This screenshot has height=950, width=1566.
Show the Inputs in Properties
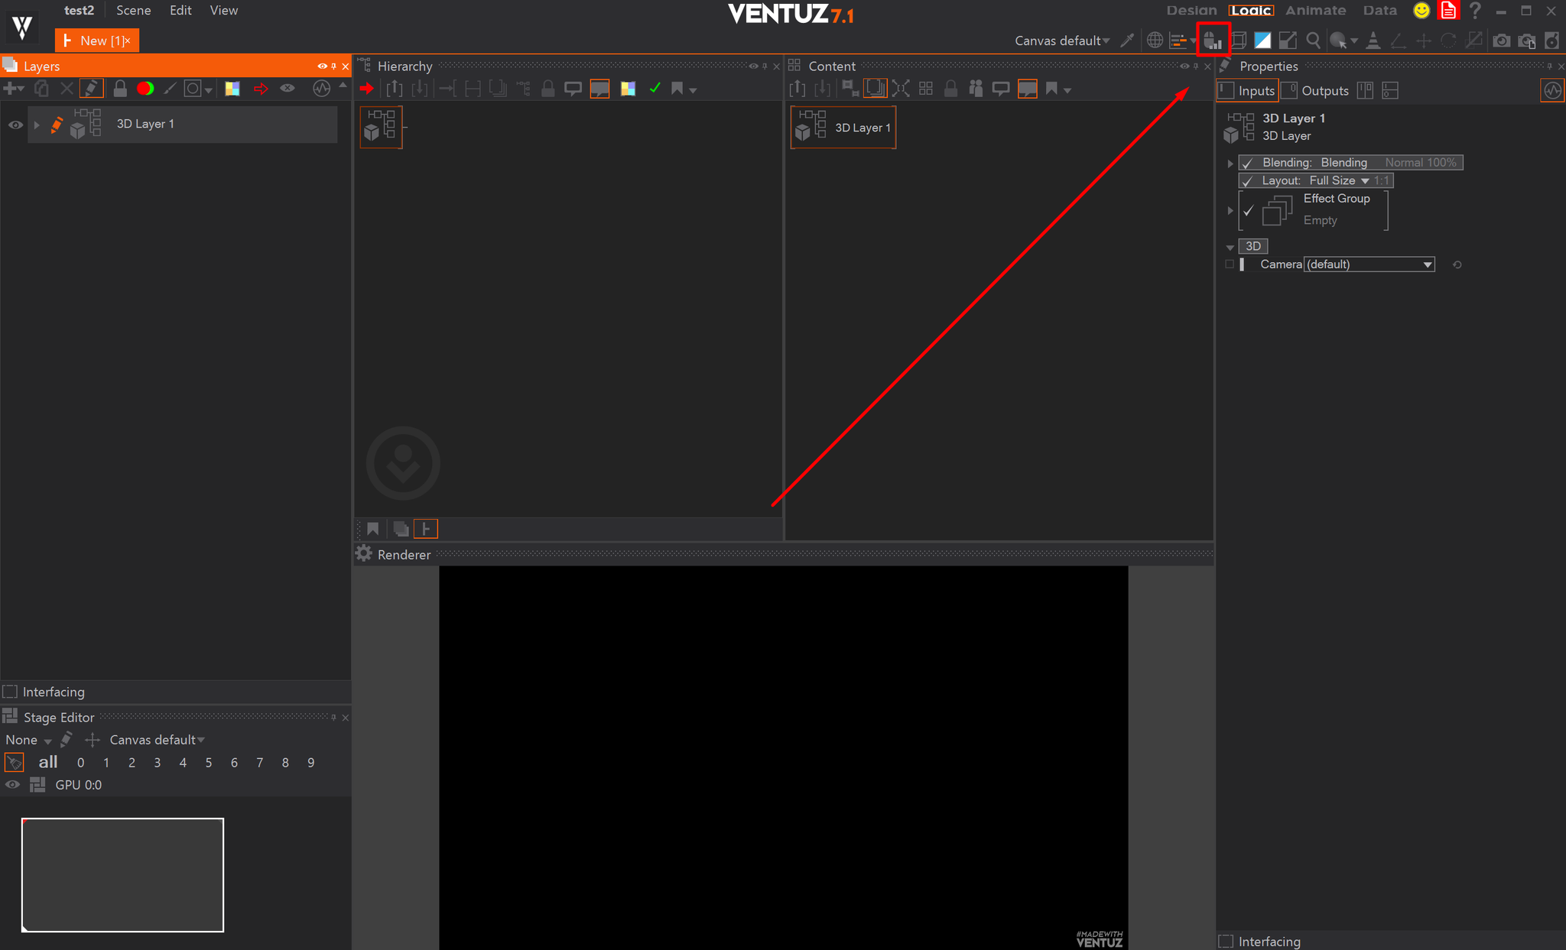[x=1248, y=90]
